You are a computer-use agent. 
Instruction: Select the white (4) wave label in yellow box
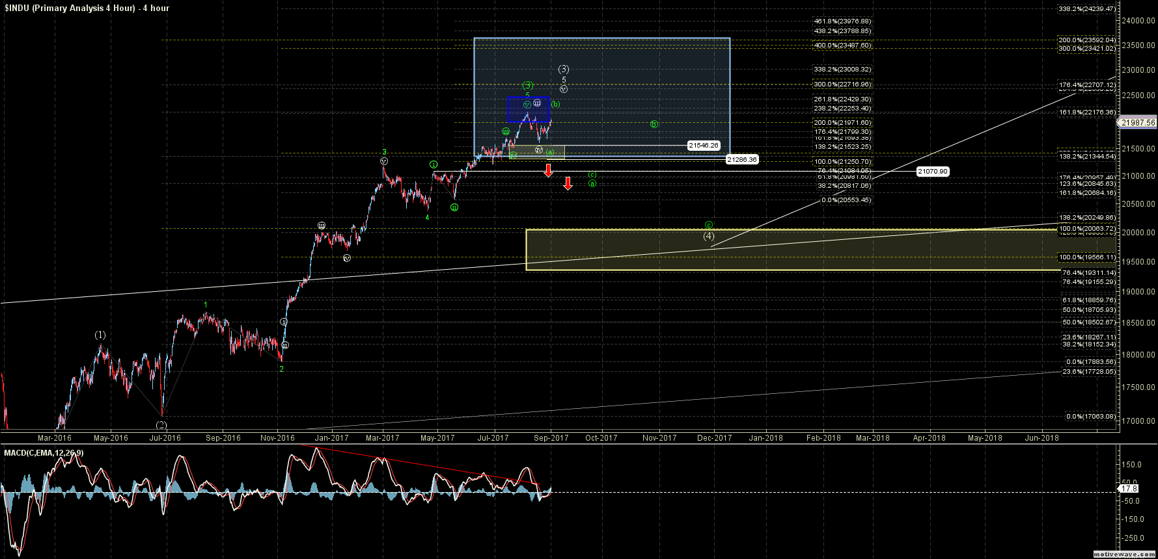click(x=709, y=236)
